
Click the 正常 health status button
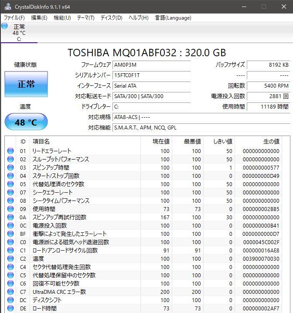click(x=26, y=84)
